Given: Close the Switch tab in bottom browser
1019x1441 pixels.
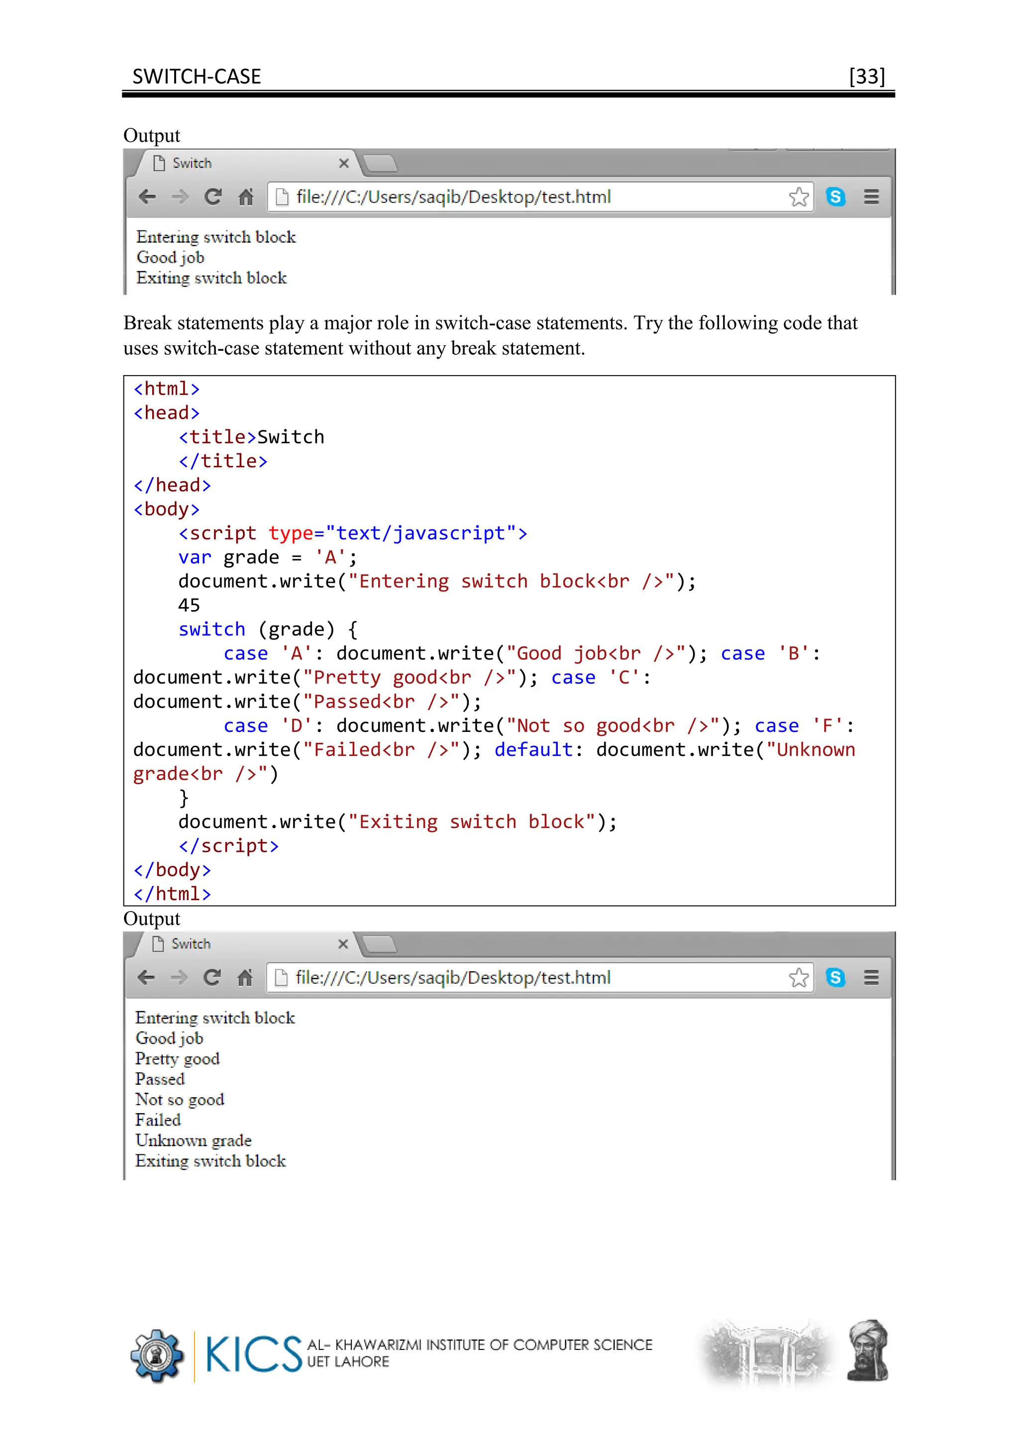Looking at the screenshot, I should 343,944.
